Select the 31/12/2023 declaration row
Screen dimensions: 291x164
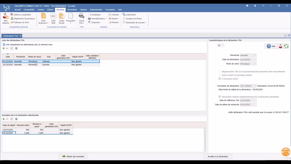tap(51, 64)
